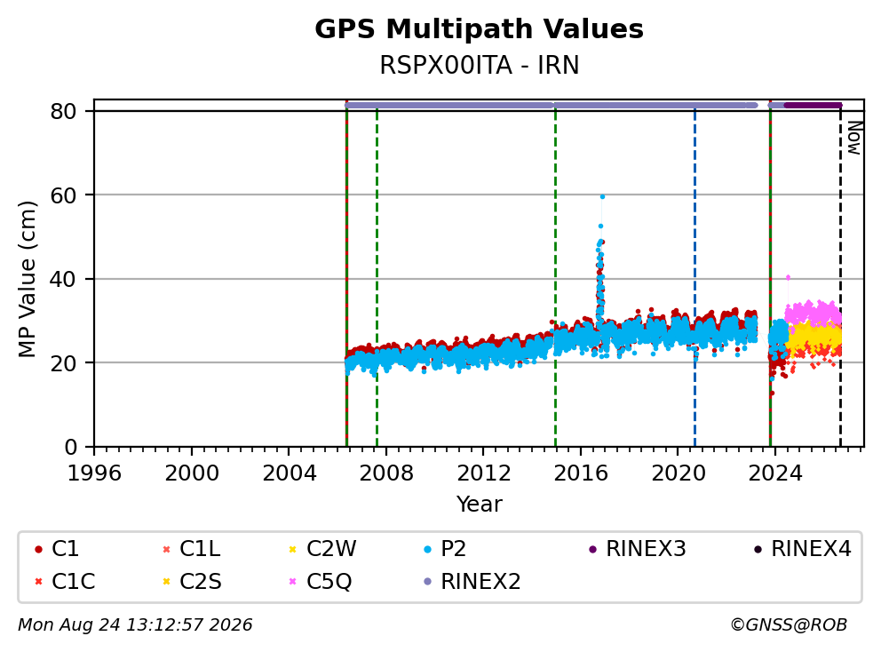Click the yellow C2S legend marker
The height and width of the screenshot is (652, 881).
click(x=166, y=582)
